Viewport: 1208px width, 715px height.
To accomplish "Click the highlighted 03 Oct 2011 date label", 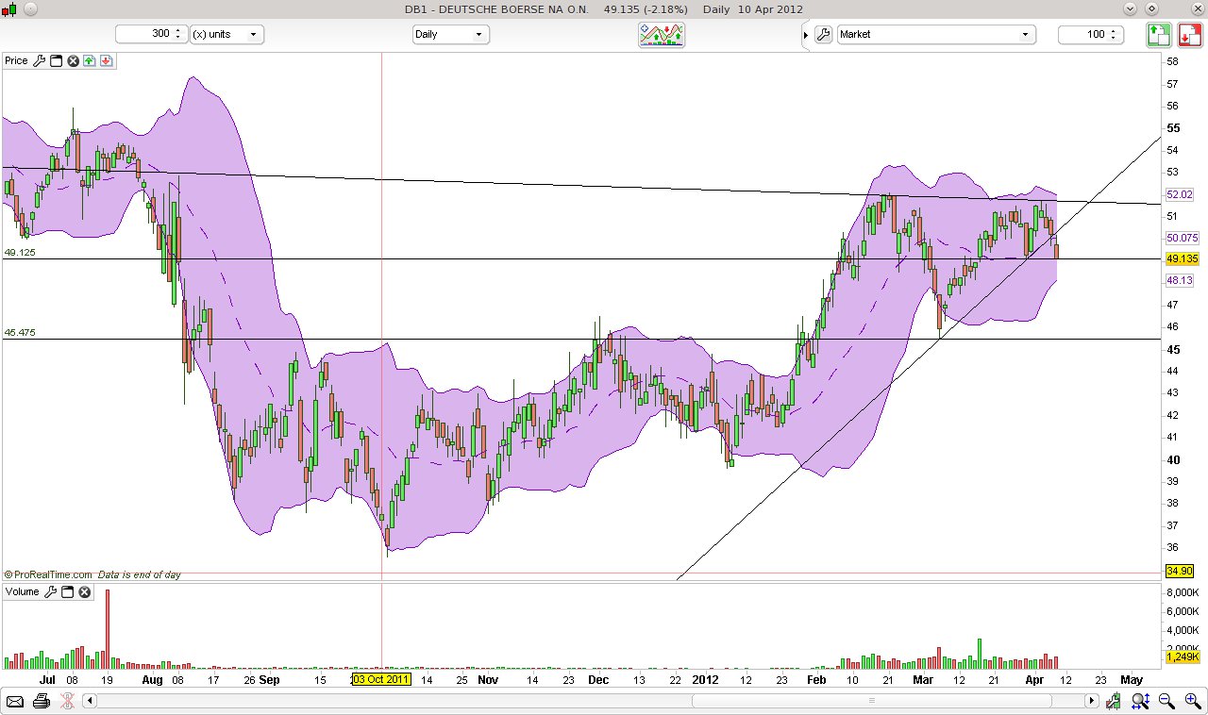I will [x=380, y=679].
